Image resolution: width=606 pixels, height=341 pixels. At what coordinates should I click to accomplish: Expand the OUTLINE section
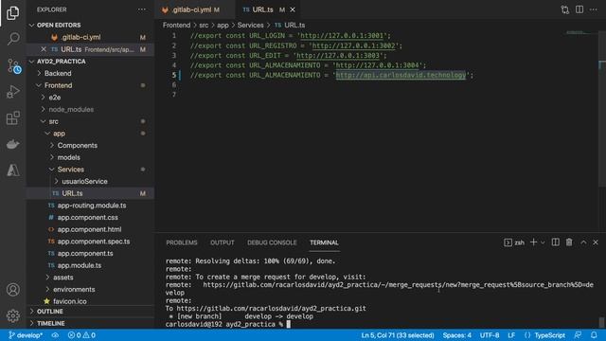pos(50,312)
